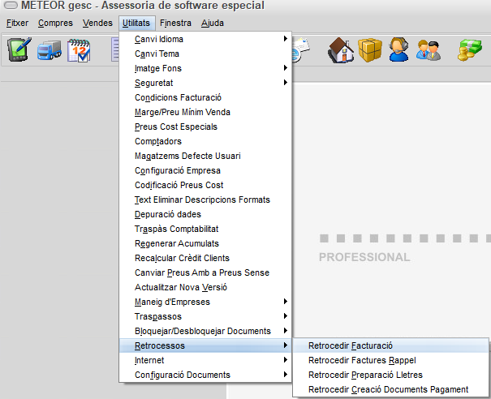Image resolution: width=491 pixels, height=399 pixels.
Task: Choose Retrocedir Factures Rappel
Action: pos(391,361)
